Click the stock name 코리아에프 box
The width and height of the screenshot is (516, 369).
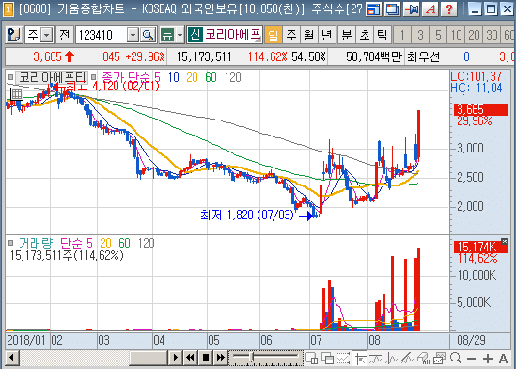click(x=232, y=35)
